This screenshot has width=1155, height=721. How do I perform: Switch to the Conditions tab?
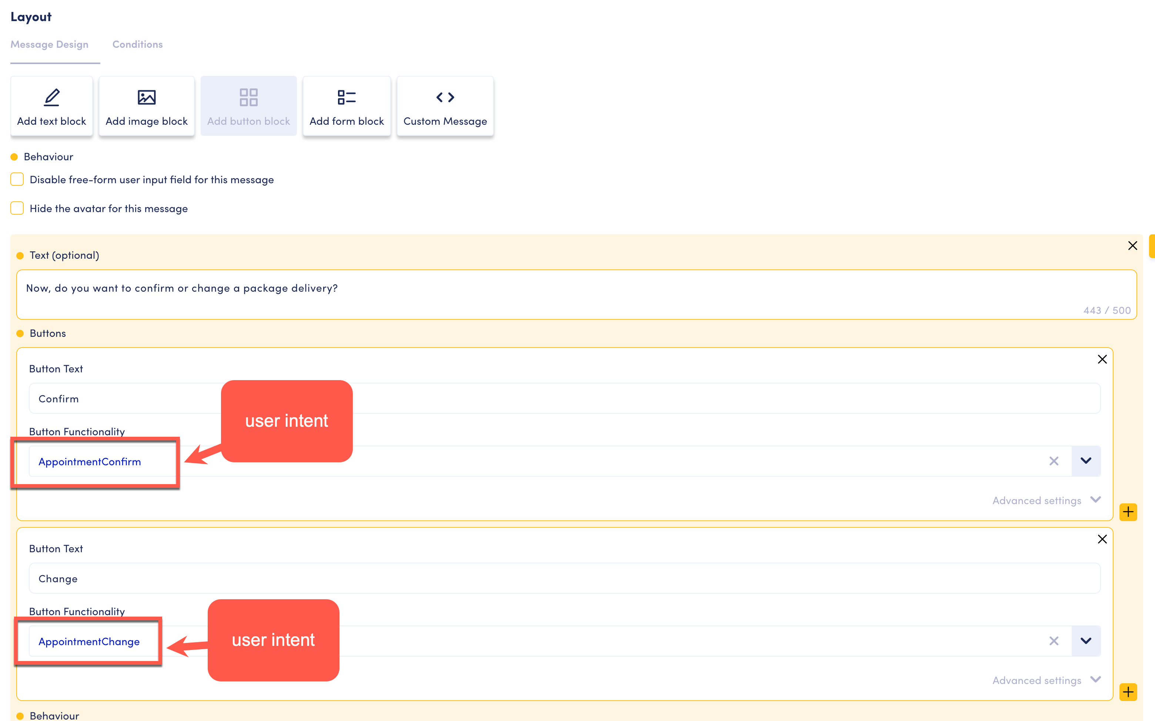click(x=137, y=44)
